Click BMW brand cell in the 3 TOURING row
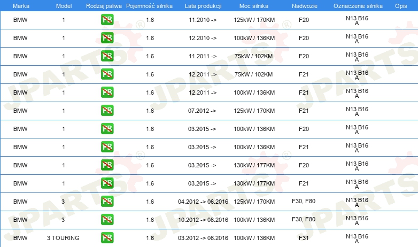The image size is (418, 247). point(20,238)
